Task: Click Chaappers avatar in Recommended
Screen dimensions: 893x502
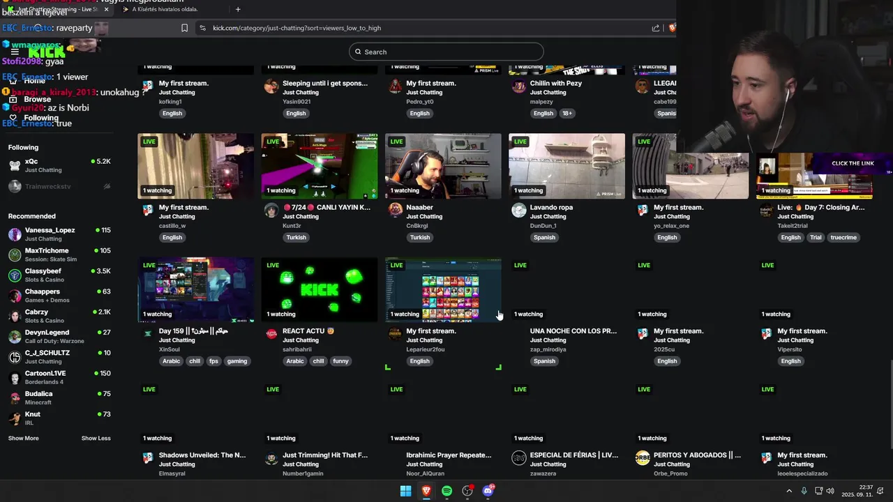Action: click(15, 296)
